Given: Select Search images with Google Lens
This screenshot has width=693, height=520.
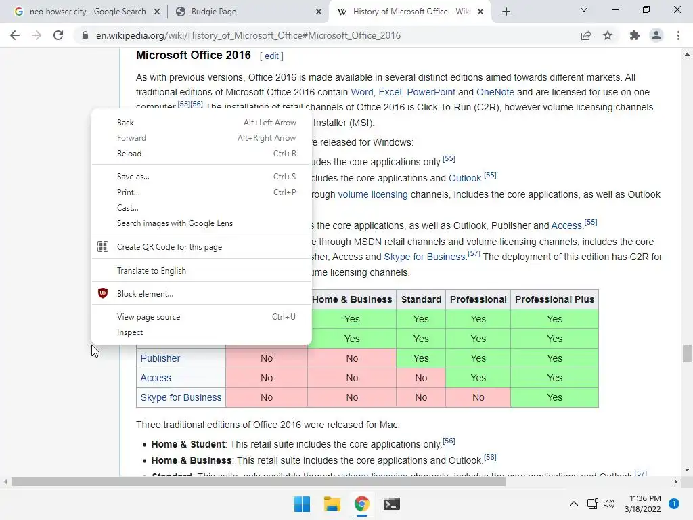Looking at the screenshot, I should [x=202, y=223].
